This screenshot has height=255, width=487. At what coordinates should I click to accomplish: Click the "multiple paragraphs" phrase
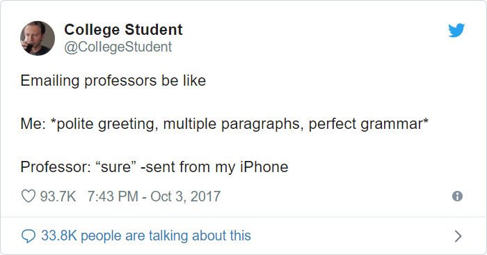click(x=232, y=124)
